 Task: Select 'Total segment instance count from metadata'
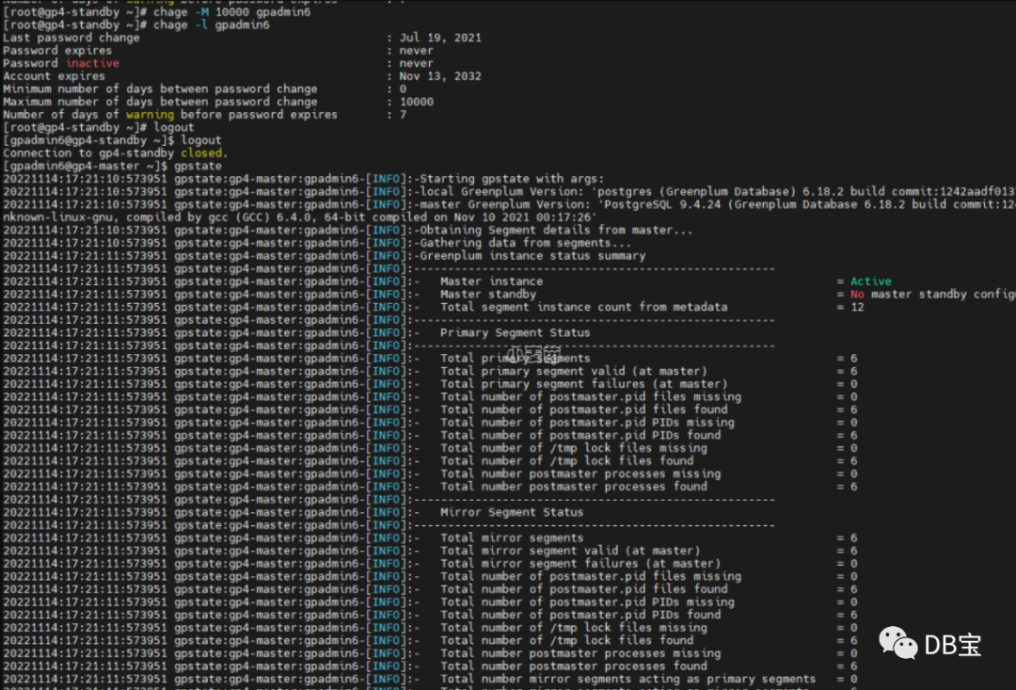583,307
